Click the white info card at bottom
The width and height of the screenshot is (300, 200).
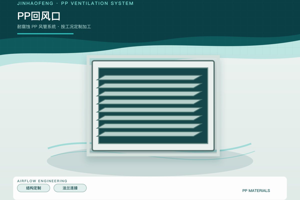tap(150, 188)
